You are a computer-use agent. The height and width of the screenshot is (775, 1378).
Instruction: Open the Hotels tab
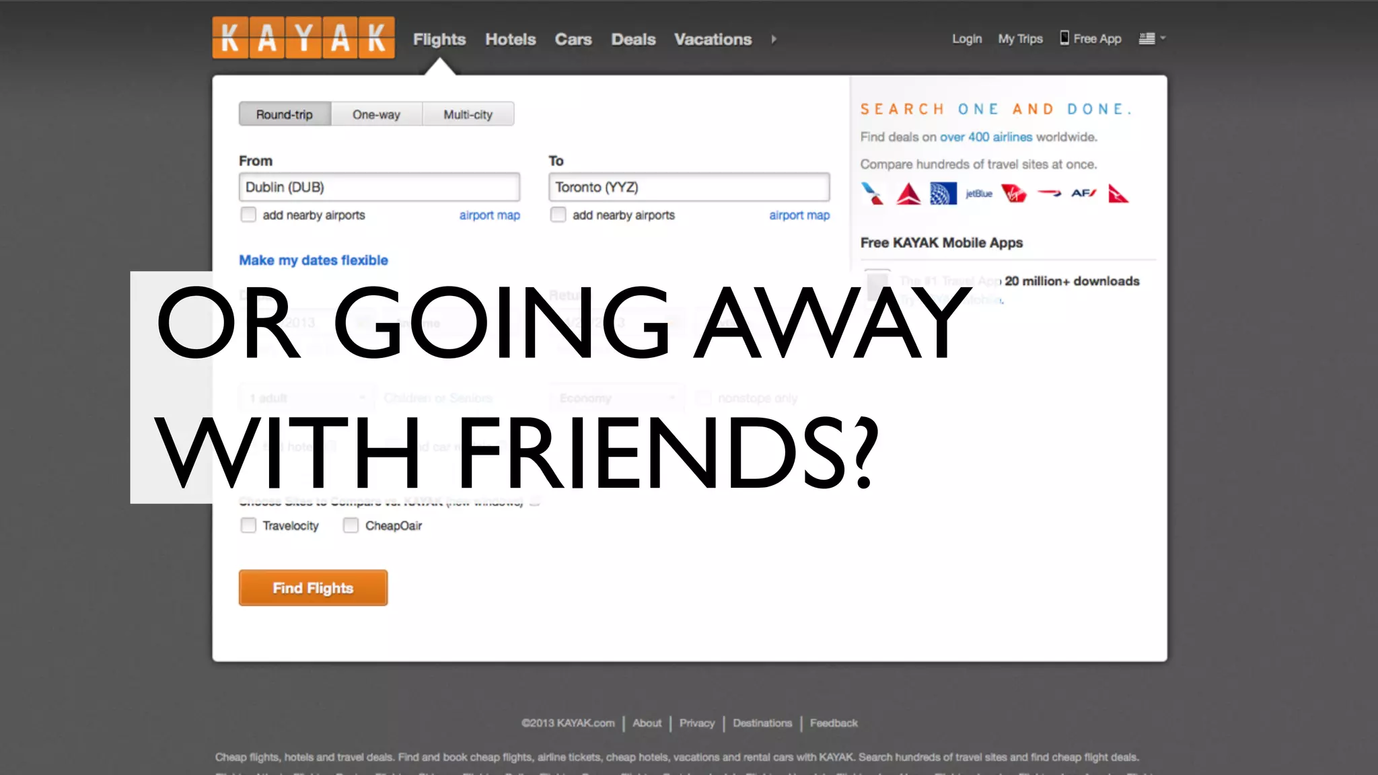pos(511,39)
